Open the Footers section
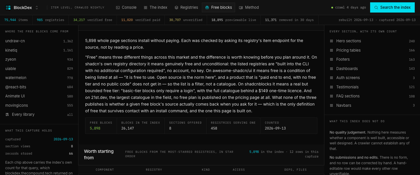The image size is (420, 175). click(372, 60)
